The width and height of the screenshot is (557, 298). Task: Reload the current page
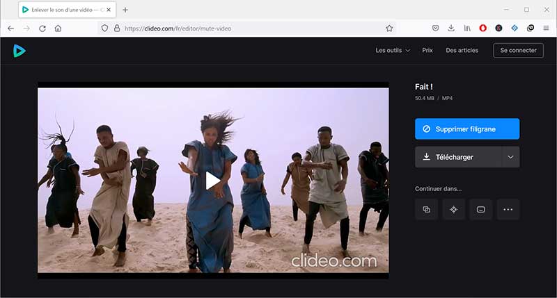click(42, 28)
